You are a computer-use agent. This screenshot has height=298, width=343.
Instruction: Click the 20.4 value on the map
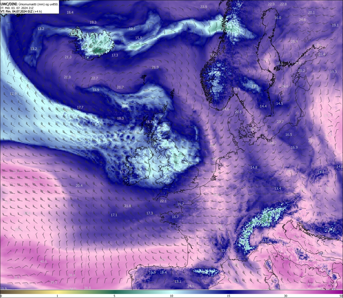tap(79, 185)
